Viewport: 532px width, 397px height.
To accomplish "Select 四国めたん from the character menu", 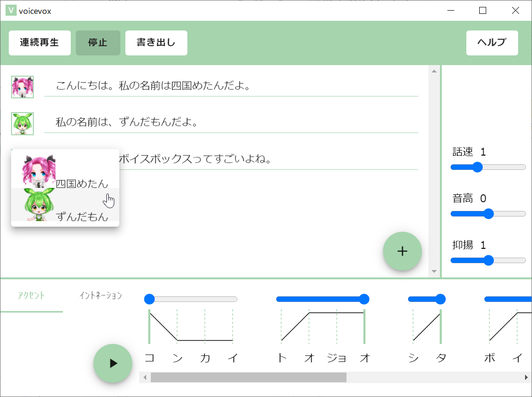I will (65, 171).
